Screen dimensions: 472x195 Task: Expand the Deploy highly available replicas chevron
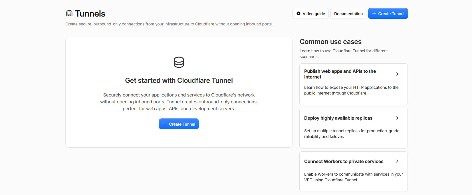click(x=397, y=118)
